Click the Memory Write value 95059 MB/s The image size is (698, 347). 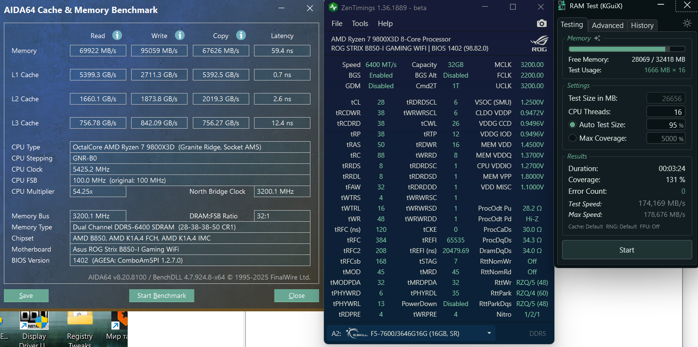(159, 51)
